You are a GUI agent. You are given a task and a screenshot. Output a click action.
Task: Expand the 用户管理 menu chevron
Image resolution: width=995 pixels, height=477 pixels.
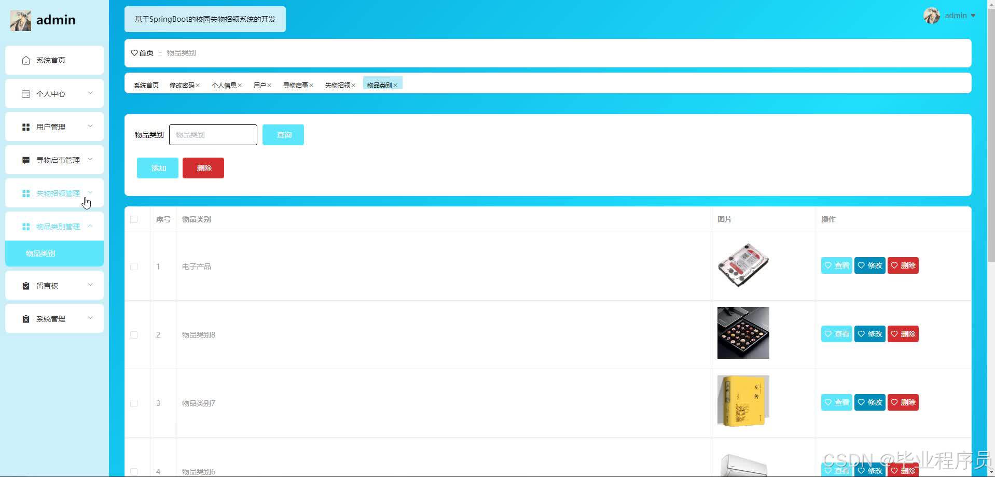pyautogui.click(x=90, y=127)
